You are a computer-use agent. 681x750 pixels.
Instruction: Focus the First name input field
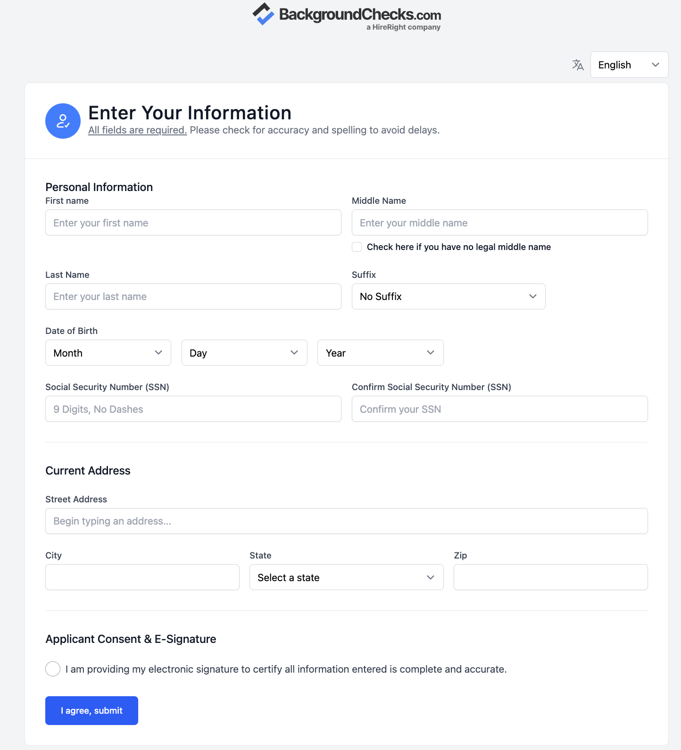pyautogui.click(x=193, y=223)
